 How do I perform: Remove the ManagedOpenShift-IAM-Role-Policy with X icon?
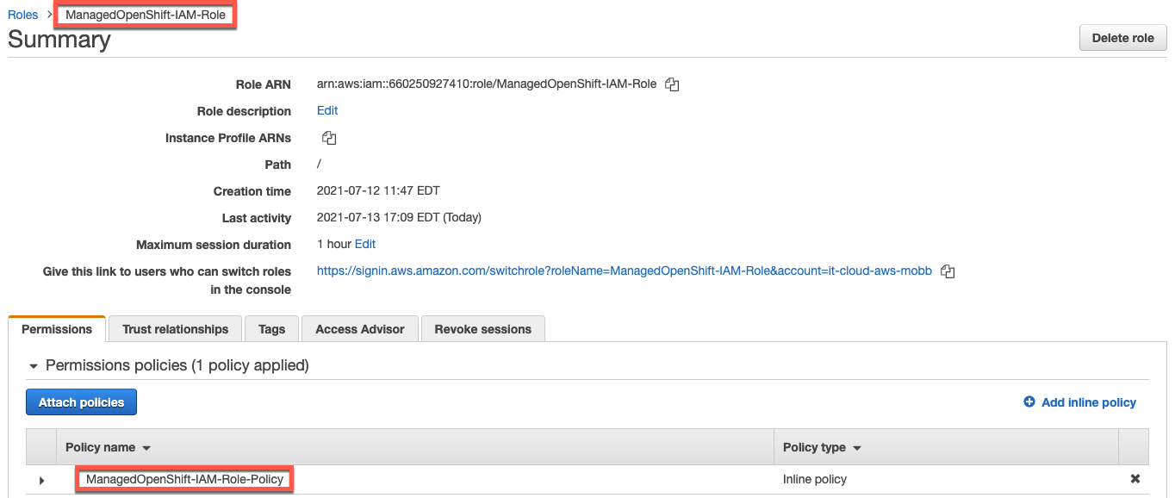pyautogui.click(x=1135, y=479)
